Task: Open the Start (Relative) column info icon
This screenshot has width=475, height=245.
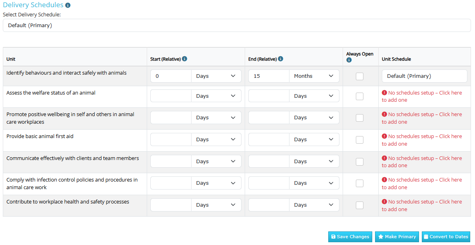Action: point(184,58)
